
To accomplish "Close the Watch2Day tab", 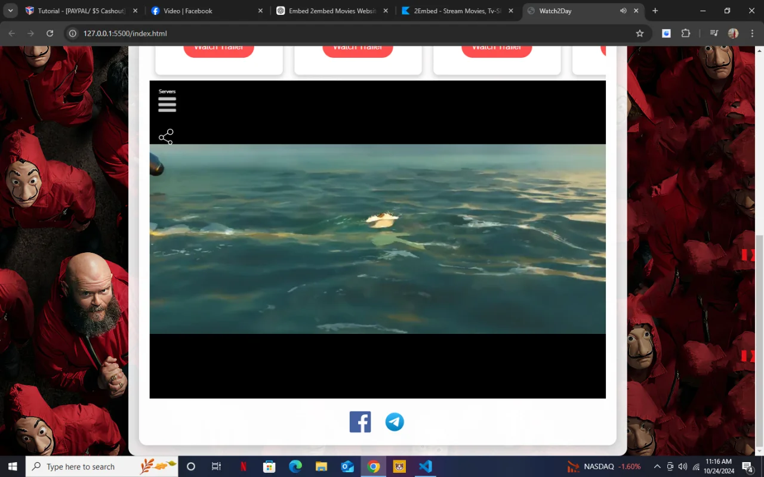I will (x=636, y=11).
